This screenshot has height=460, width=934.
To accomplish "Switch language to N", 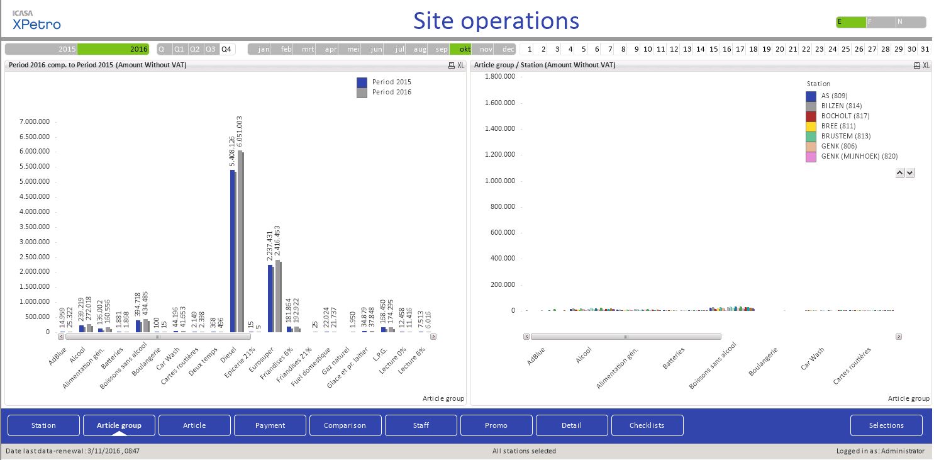I will [x=910, y=22].
